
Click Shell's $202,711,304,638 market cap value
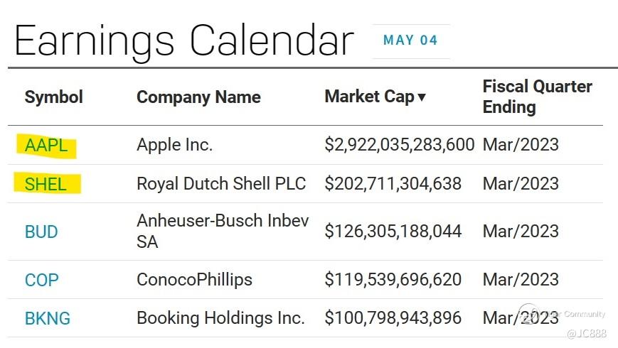[x=393, y=184]
